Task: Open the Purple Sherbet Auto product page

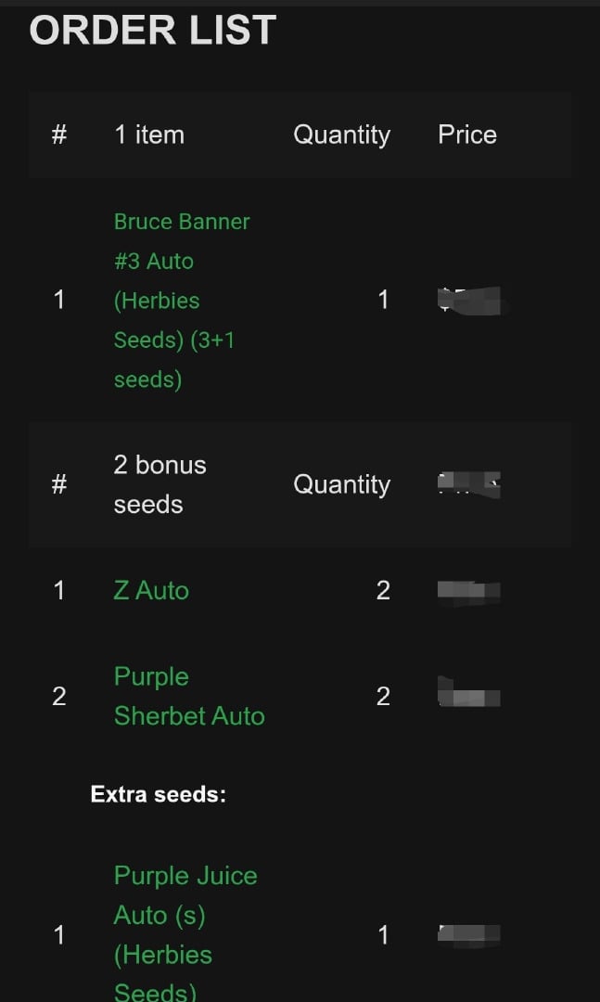Action: pos(189,696)
